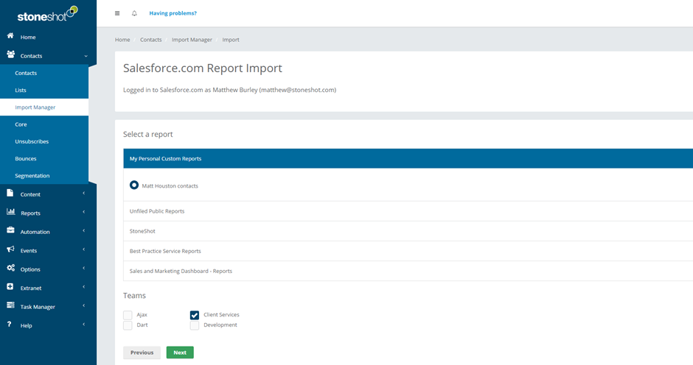Expand the Unfiled Public Reports folder
This screenshot has width=693, height=365.
pos(408,211)
